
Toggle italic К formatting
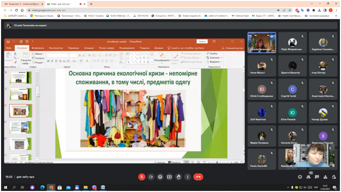[x=52, y=61]
